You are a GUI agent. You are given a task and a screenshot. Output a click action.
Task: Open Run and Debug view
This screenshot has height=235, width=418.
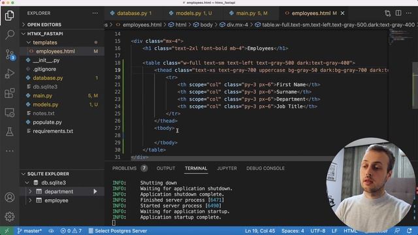pyautogui.click(x=10, y=74)
